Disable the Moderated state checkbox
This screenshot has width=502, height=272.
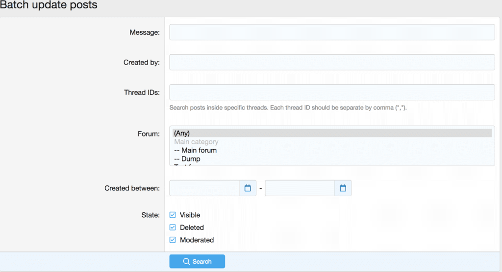click(x=173, y=240)
